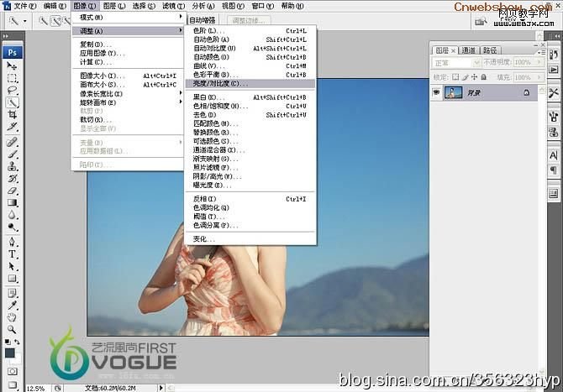Select the Notes tool
Screen dimensions: 563x392
pos(12,294)
